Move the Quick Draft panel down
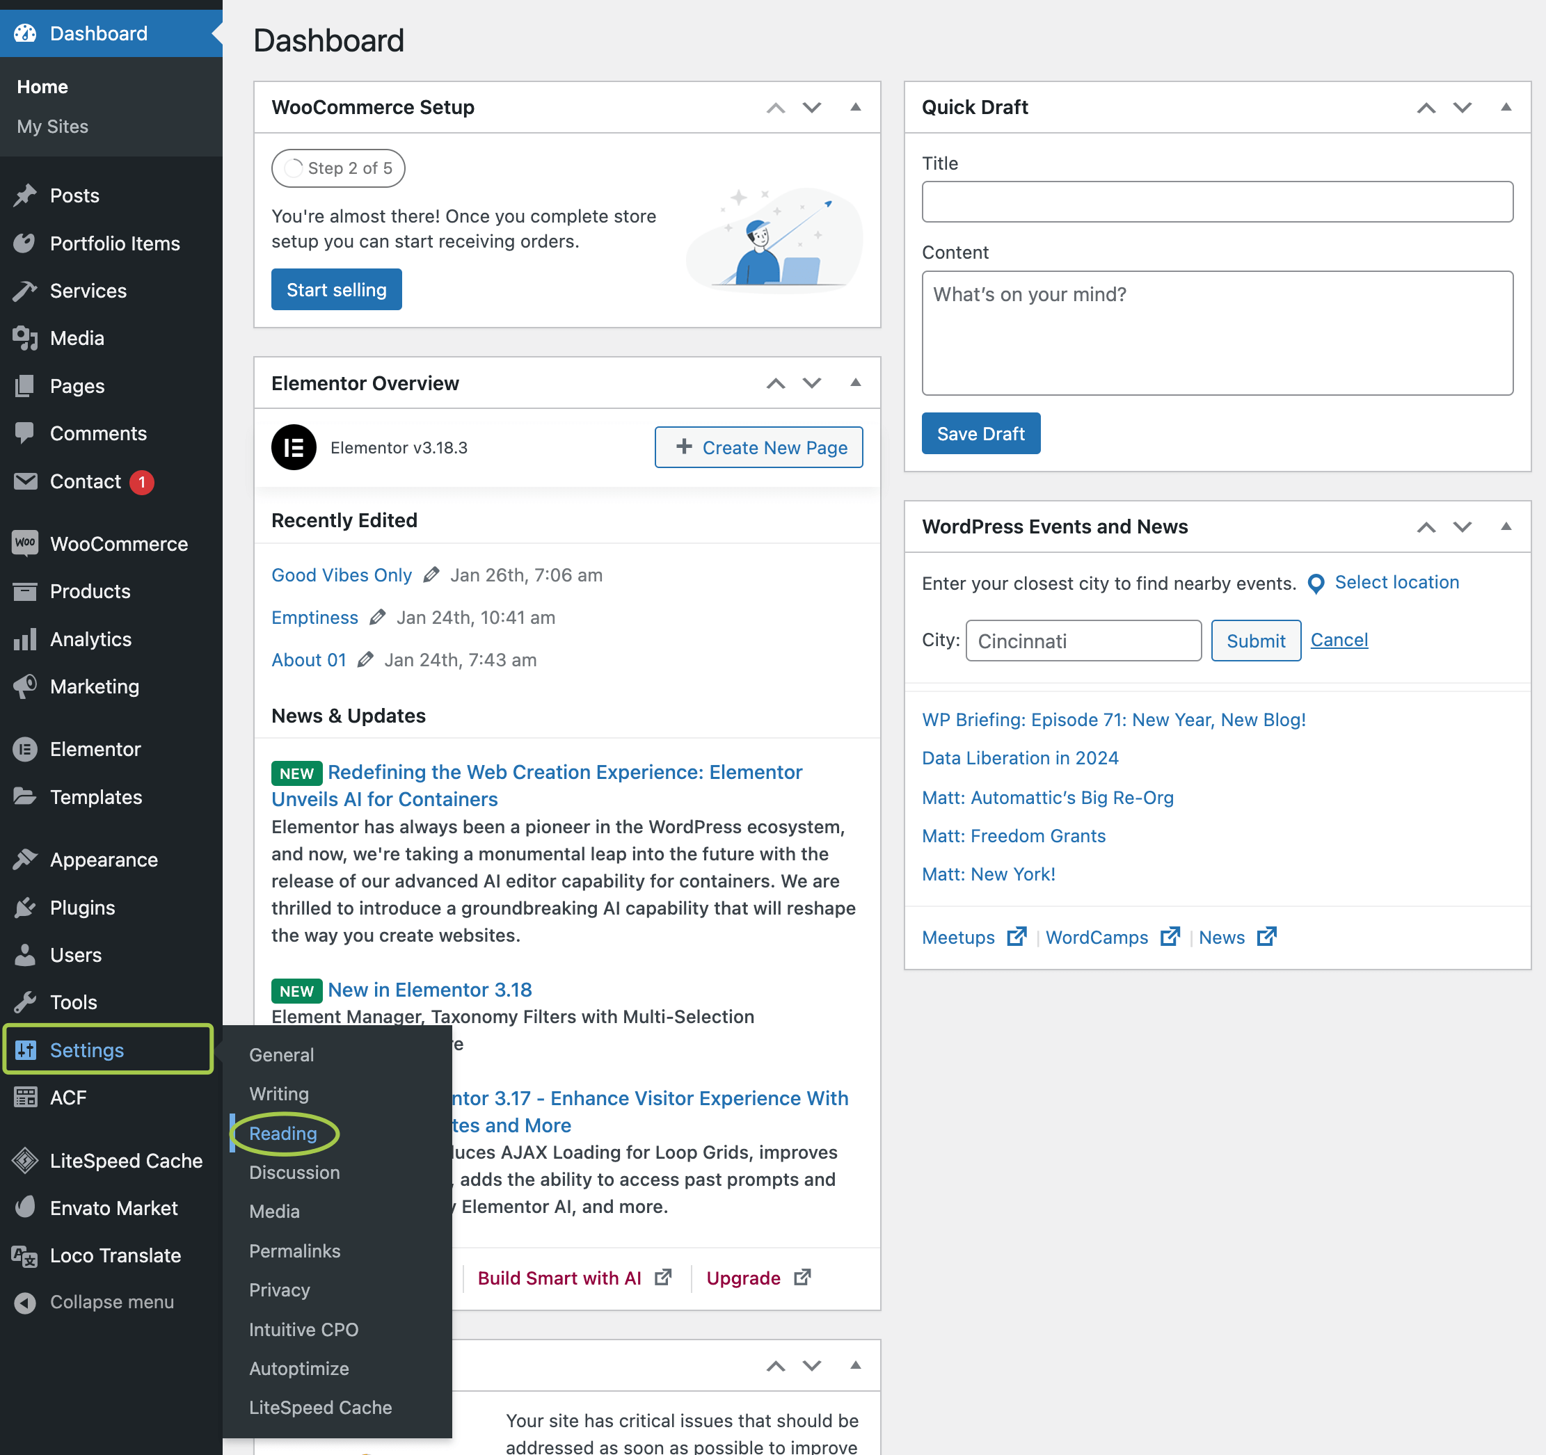Viewport: 1546px width, 1455px height. pyautogui.click(x=1462, y=107)
